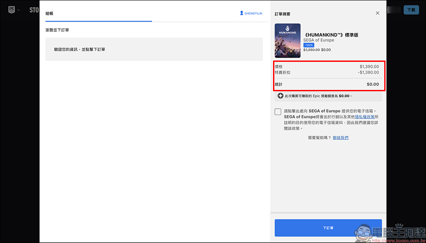Click the 驗證您的資訊 review panel

tap(154, 49)
